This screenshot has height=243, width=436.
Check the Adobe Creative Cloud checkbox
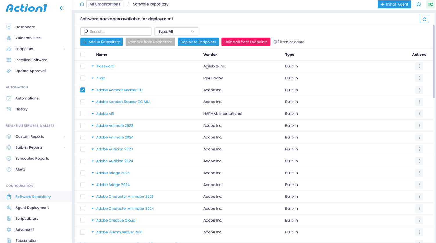(x=83, y=220)
